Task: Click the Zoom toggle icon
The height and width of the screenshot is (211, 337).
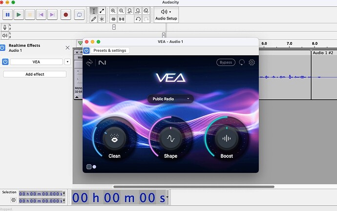Action: point(146,11)
